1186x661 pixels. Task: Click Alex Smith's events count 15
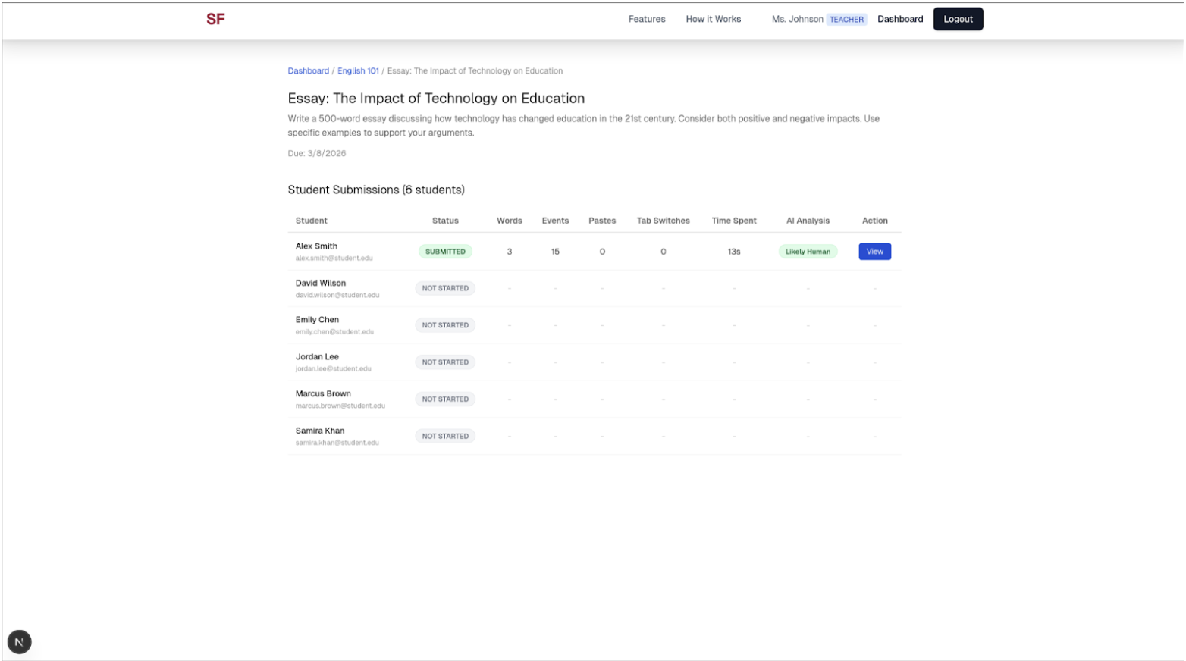[x=555, y=252]
